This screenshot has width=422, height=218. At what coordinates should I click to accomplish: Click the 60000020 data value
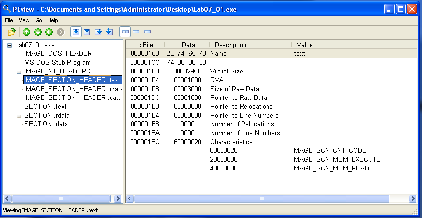pyautogui.click(x=187, y=142)
